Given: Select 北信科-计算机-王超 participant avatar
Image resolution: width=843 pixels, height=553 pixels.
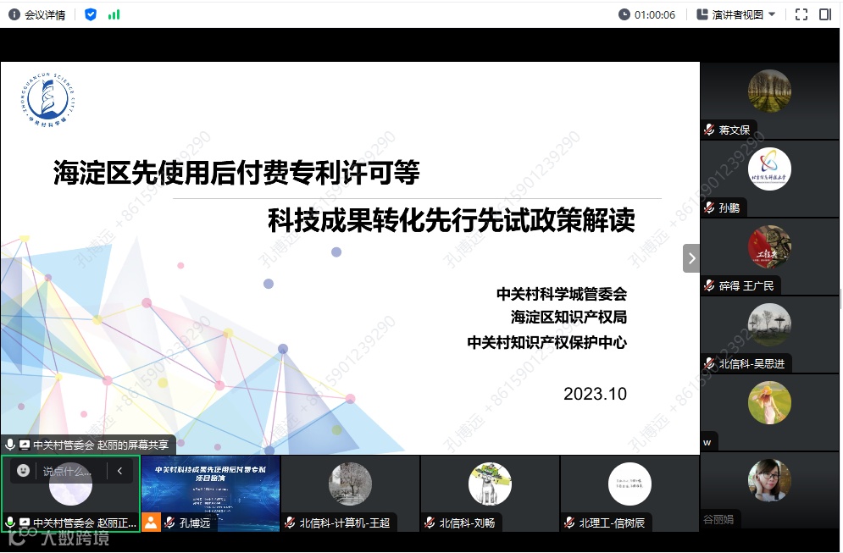Looking at the screenshot, I should pyautogui.click(x=350, y=484).
